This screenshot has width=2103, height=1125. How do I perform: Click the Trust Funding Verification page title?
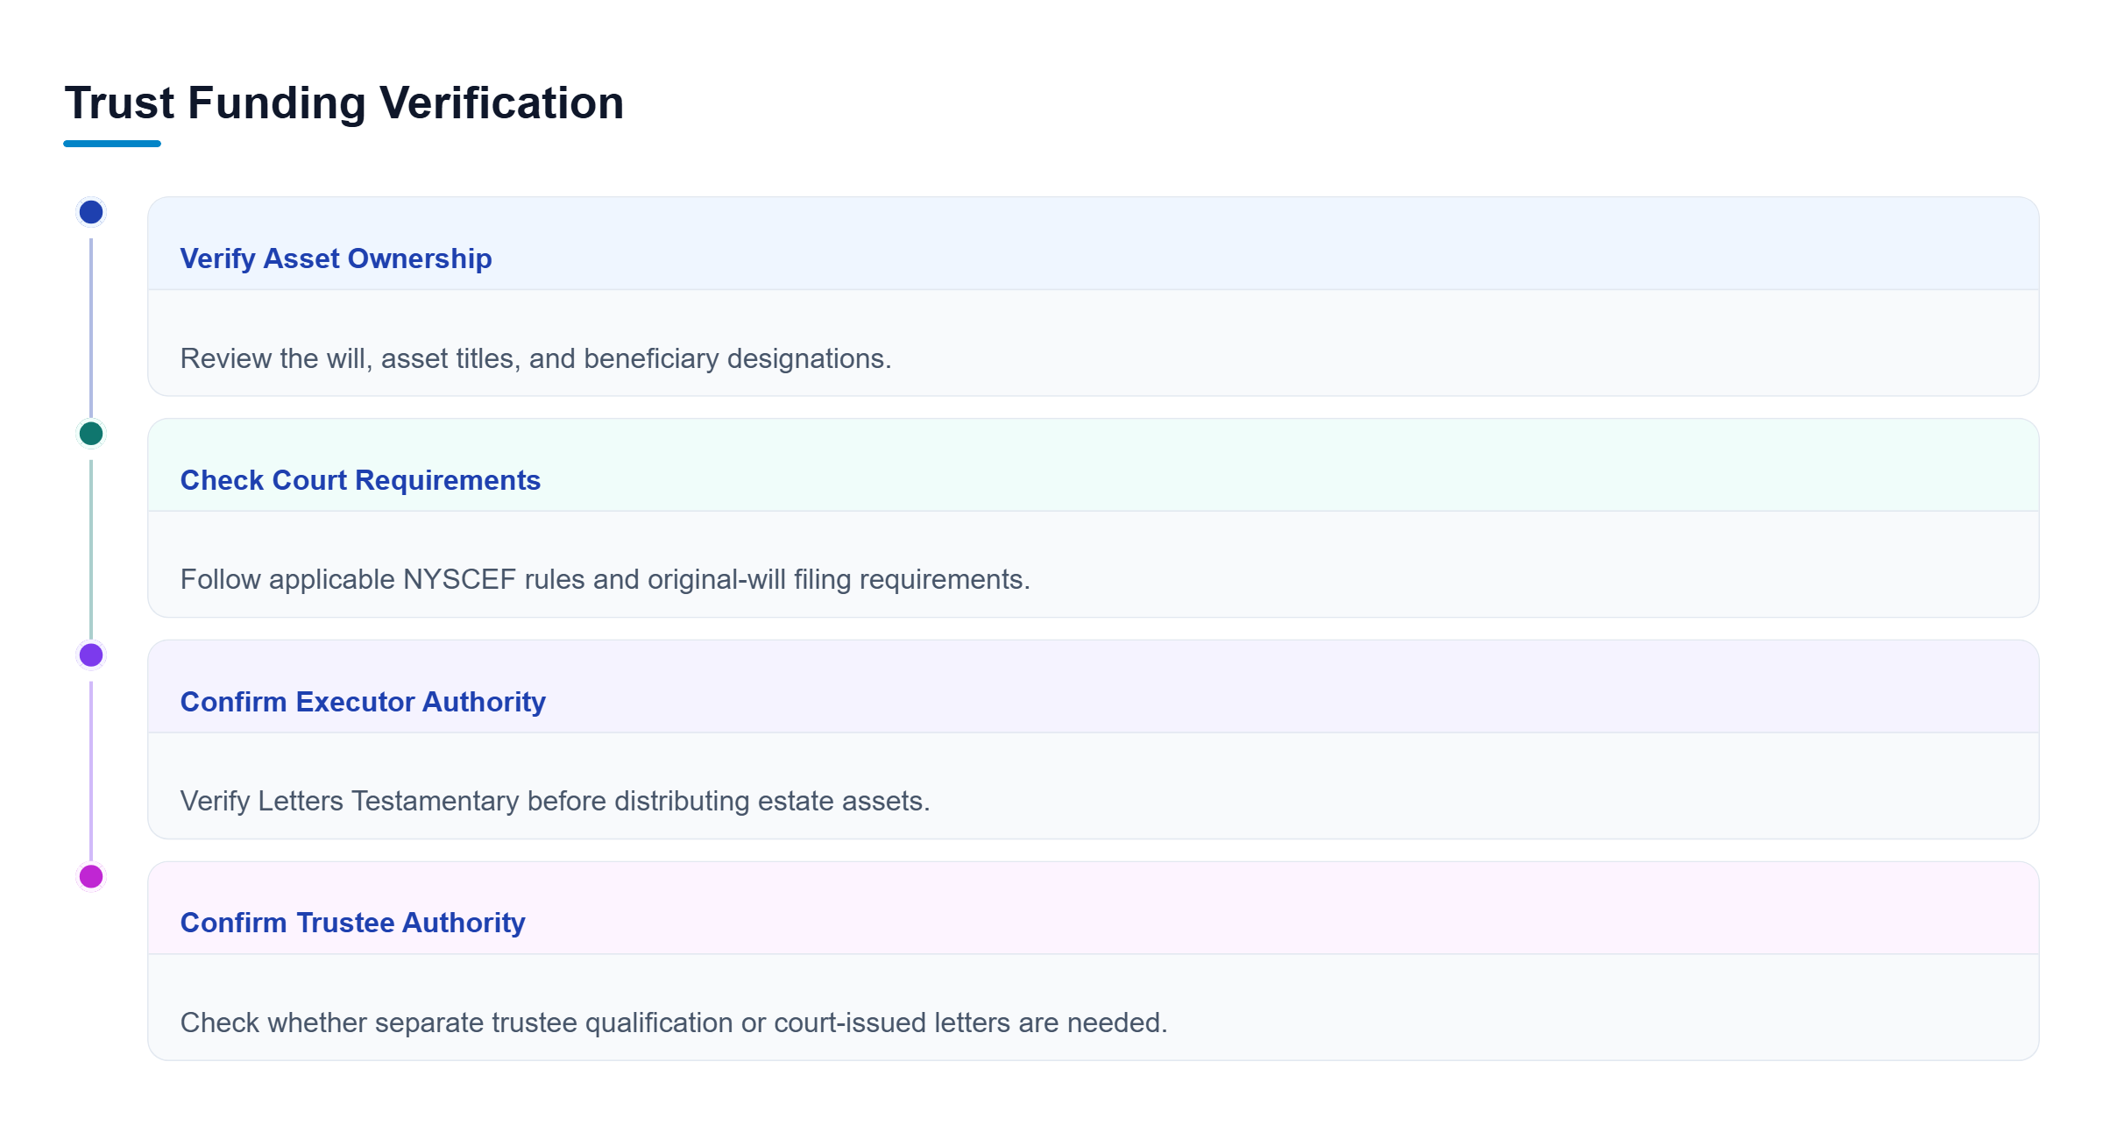point(343,103)
